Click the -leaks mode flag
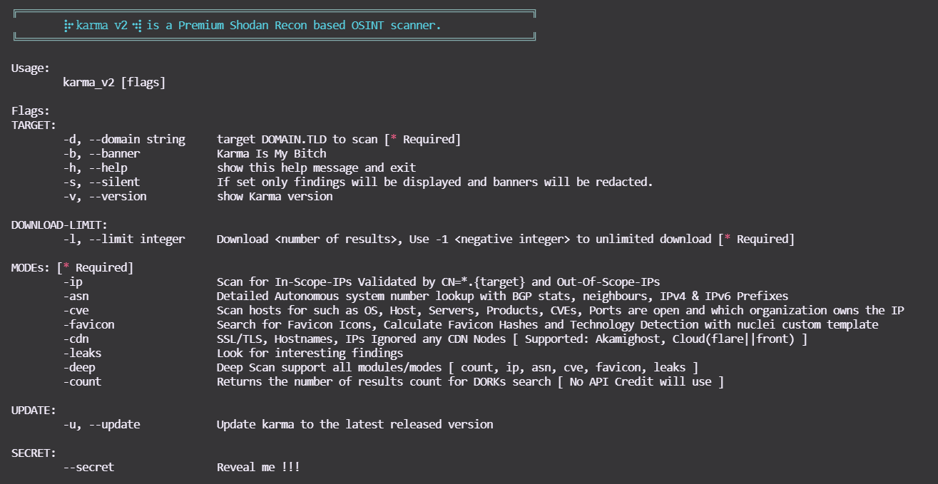The height and width of the screenshot is (484, 938). [x=82, y=354]
